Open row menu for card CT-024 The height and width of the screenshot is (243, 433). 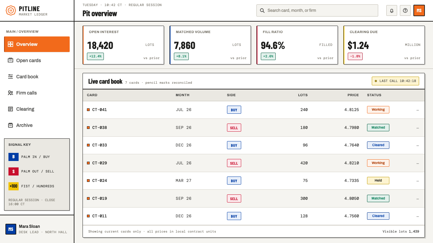click(x=417, y=181)
